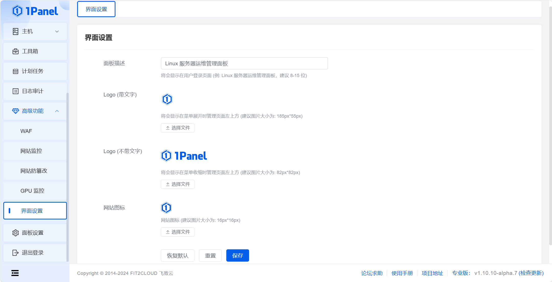
Task: Click the website favicon (网站图标) preview
Action: [x=166, y=208]
